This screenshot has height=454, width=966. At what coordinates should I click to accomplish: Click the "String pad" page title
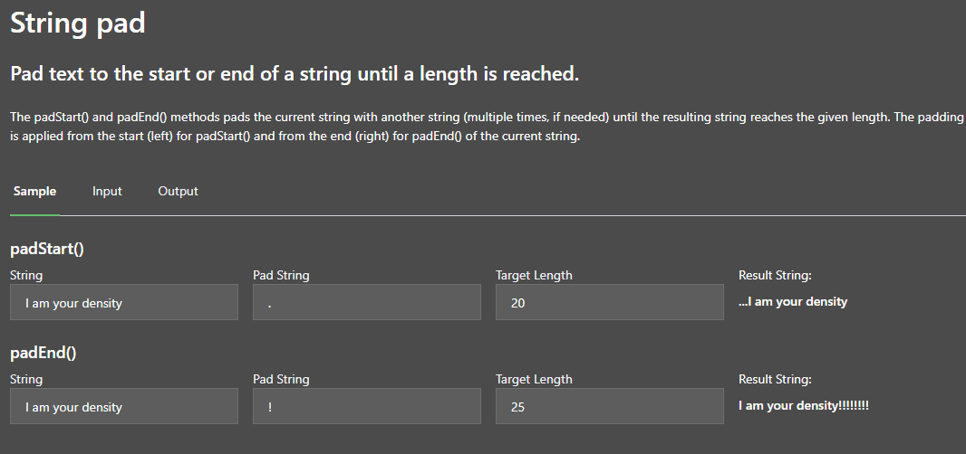click(78, 24)
